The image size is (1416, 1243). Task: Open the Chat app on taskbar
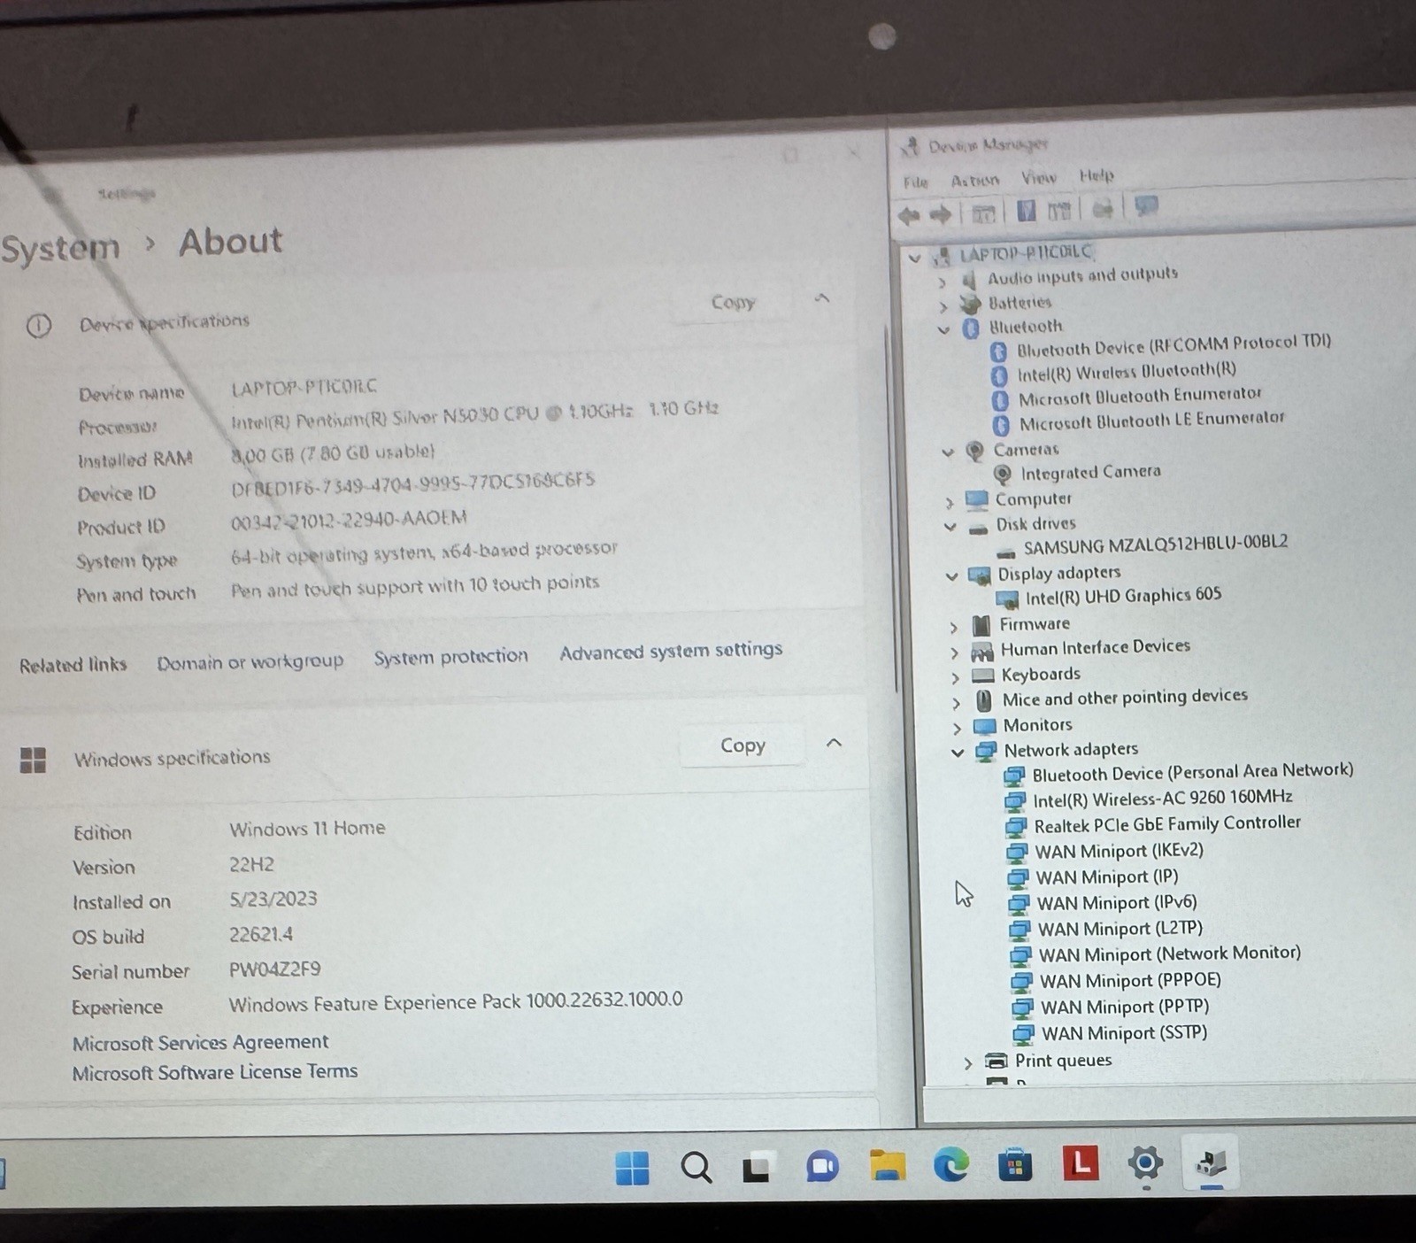click(x=822, y=1167)
